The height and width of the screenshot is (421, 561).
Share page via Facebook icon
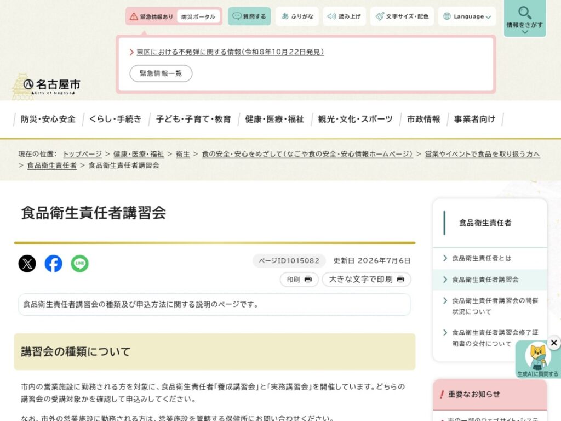pyautogui.click(x=53, y=264)
